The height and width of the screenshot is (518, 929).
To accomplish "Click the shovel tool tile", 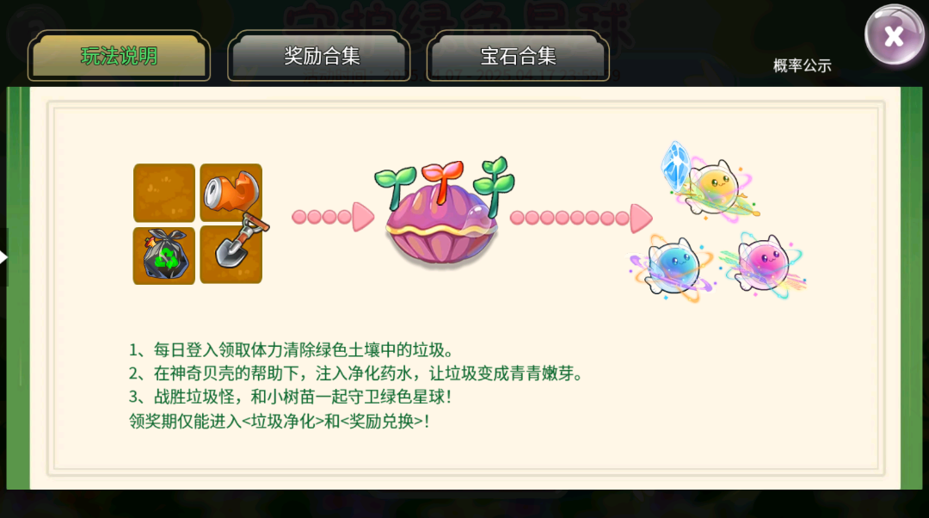I will point(231,253).
